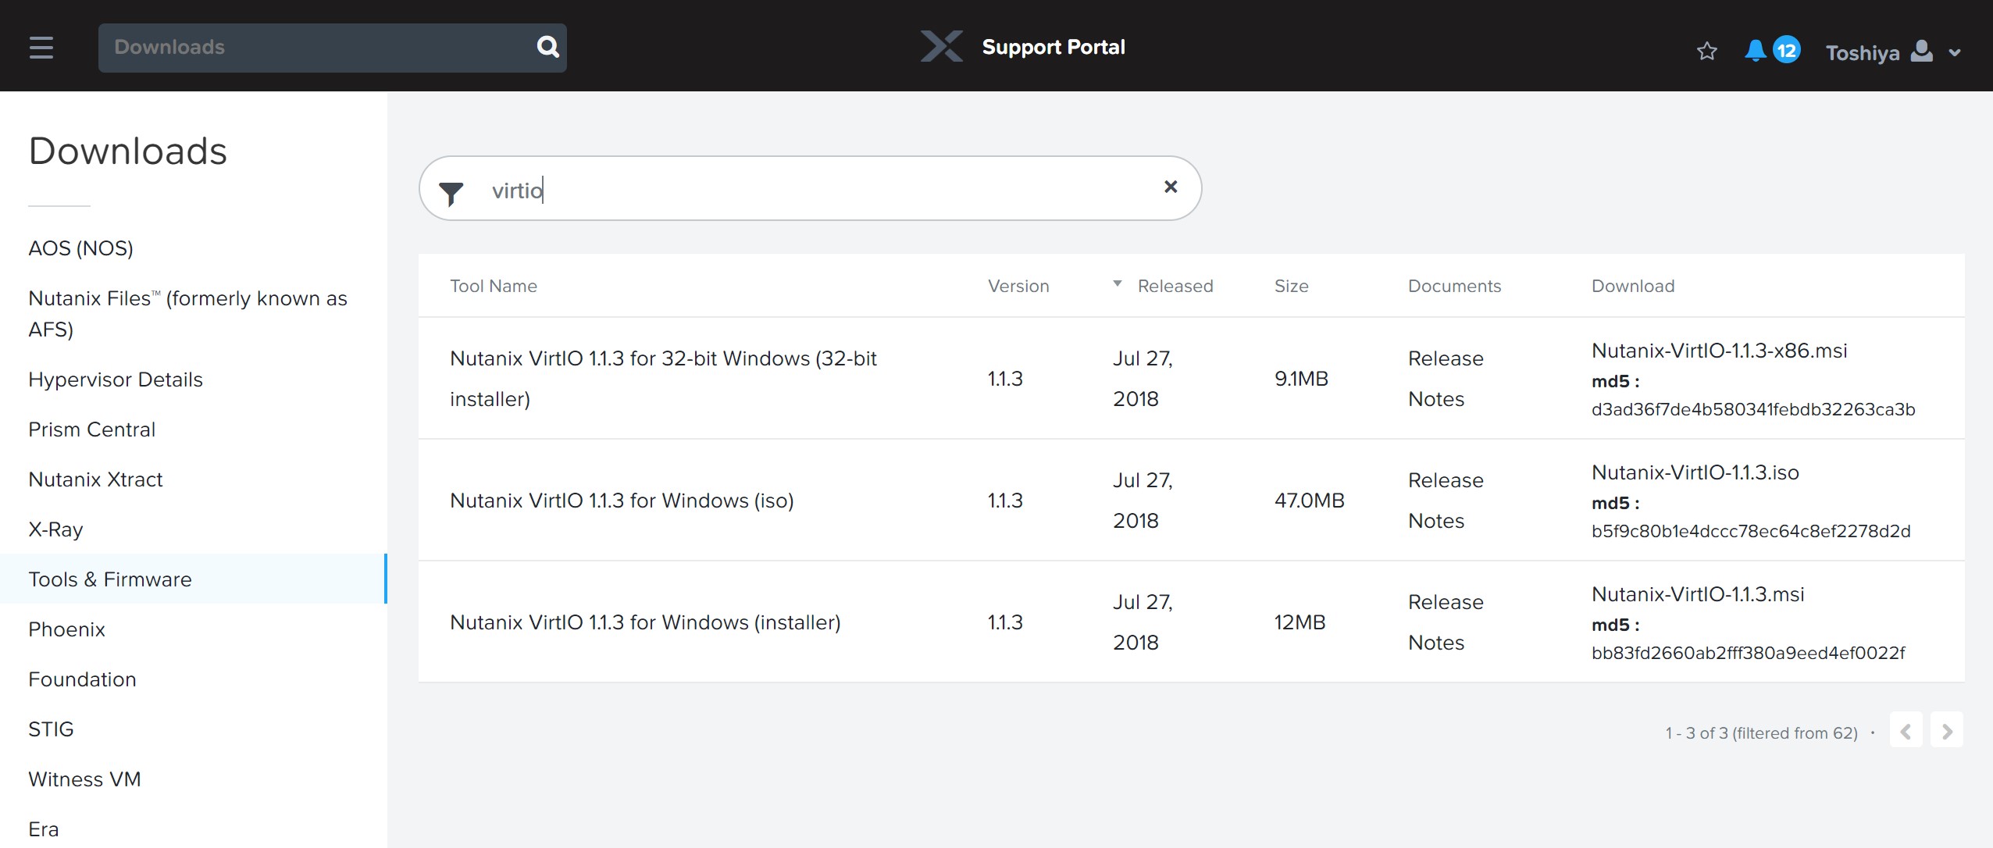Image resolution: width=1993 pixels, height=848 pixels.
Task: Sort by Released column arrow
Action: pyautogui.click(x=1118, y=283)
